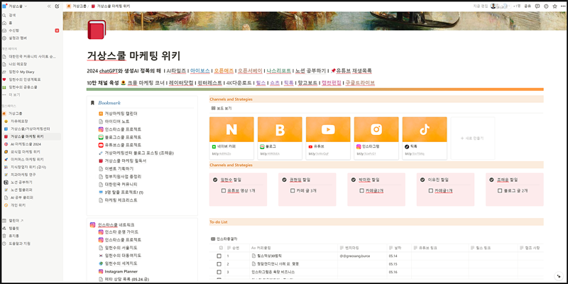Star this page as favorite

(555, 5)
